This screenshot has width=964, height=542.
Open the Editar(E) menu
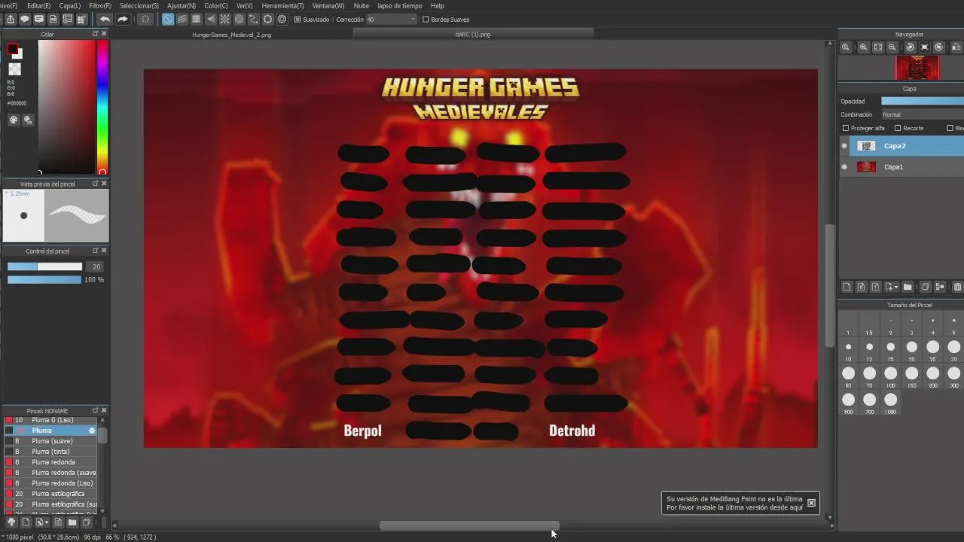pyautogui.click(x=39, y=5)
